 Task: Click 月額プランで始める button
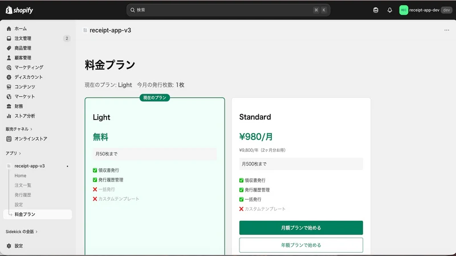click(301, 228)
